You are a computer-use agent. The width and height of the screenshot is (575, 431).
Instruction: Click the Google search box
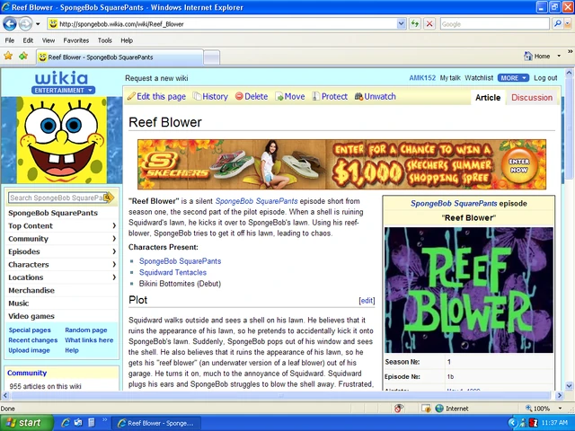[x=495, y=24]
